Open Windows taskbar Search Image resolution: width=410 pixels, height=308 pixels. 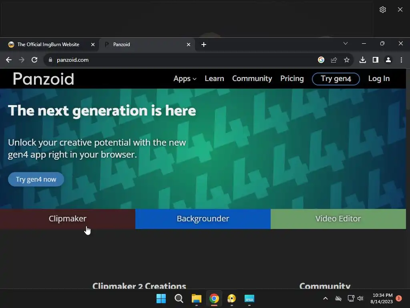tap(179, 298)
